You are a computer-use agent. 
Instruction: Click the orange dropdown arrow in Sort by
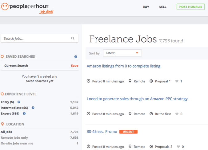click(137, 53)
